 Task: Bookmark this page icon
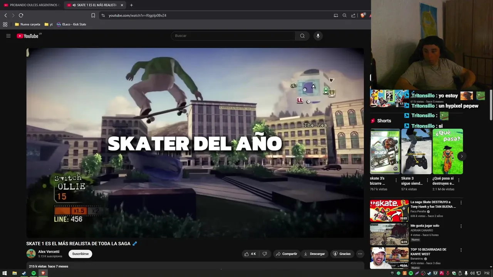pyautogui.click(x=93, y=15)
